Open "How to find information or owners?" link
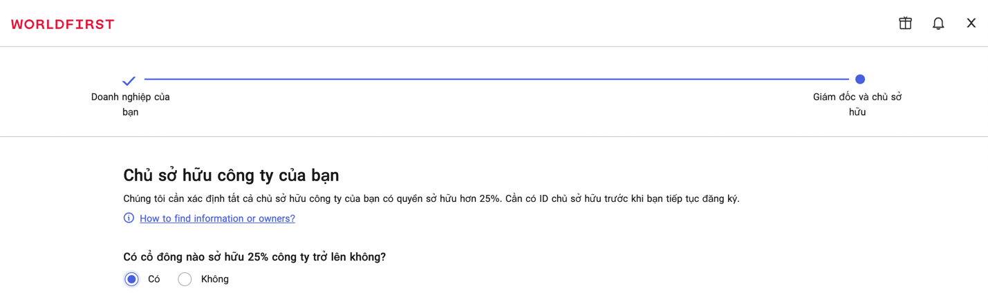The height and width of the screenshot is (300, 988). [x=217, y=218]
